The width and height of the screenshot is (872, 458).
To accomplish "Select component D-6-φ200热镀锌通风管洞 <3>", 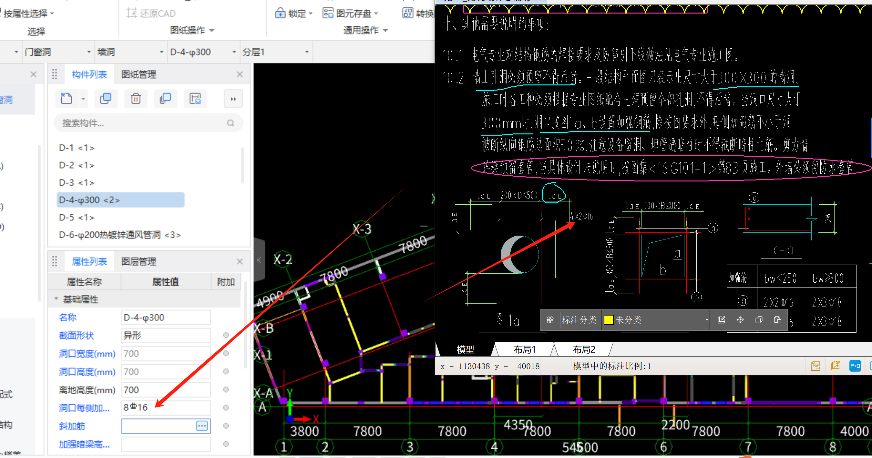I will [x=120, y=235].
